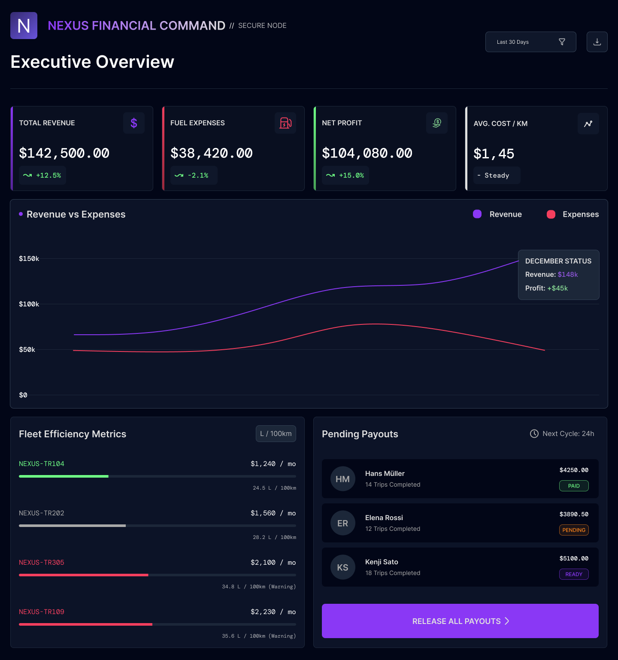Click Elena Rossi's PENDING status badge
Viewport: 618px width, 660px height.
574,530
